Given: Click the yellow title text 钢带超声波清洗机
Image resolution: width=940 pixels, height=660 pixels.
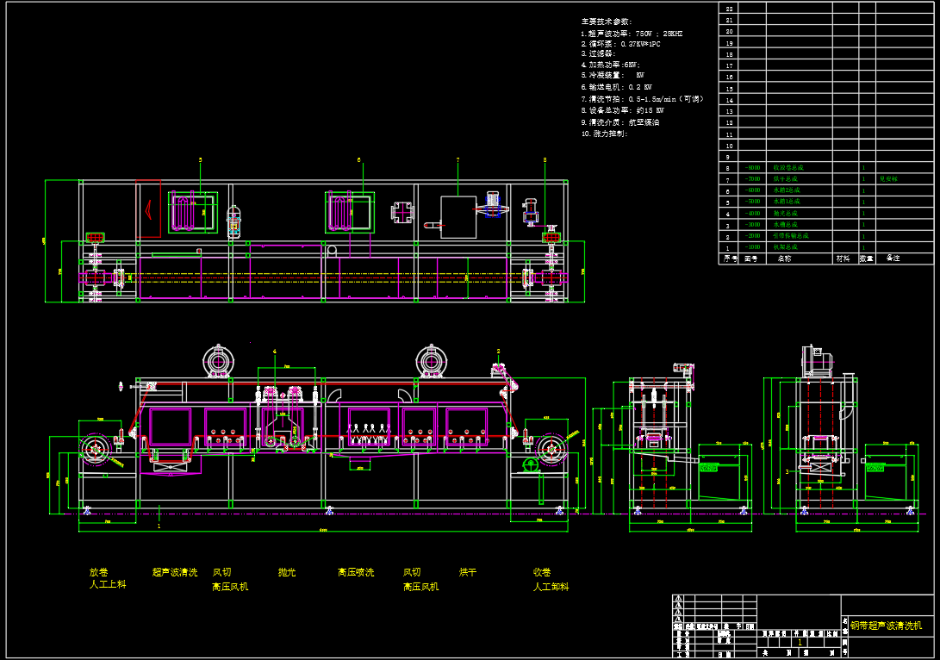Looking at the screenshot, I should tap(887, 626).
